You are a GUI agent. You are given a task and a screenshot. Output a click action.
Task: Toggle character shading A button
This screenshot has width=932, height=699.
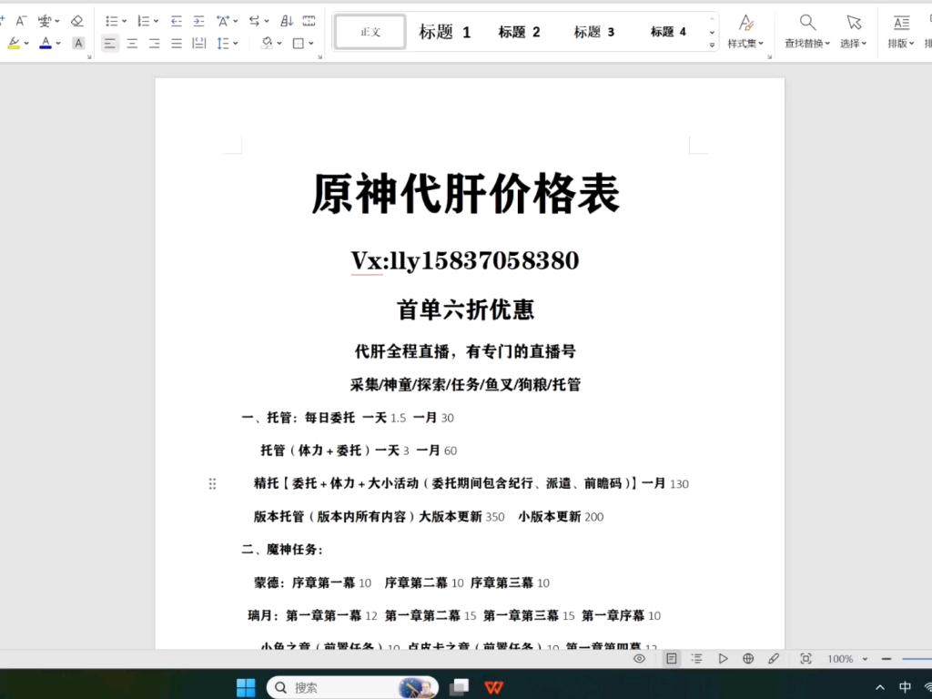pos(78,43)
